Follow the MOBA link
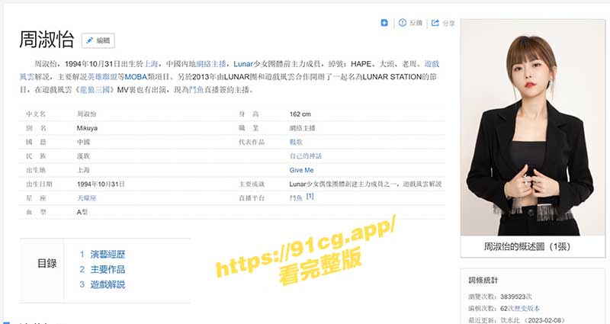Image resolution: width=610 pixels, height=324 pixels. [136, 77]
